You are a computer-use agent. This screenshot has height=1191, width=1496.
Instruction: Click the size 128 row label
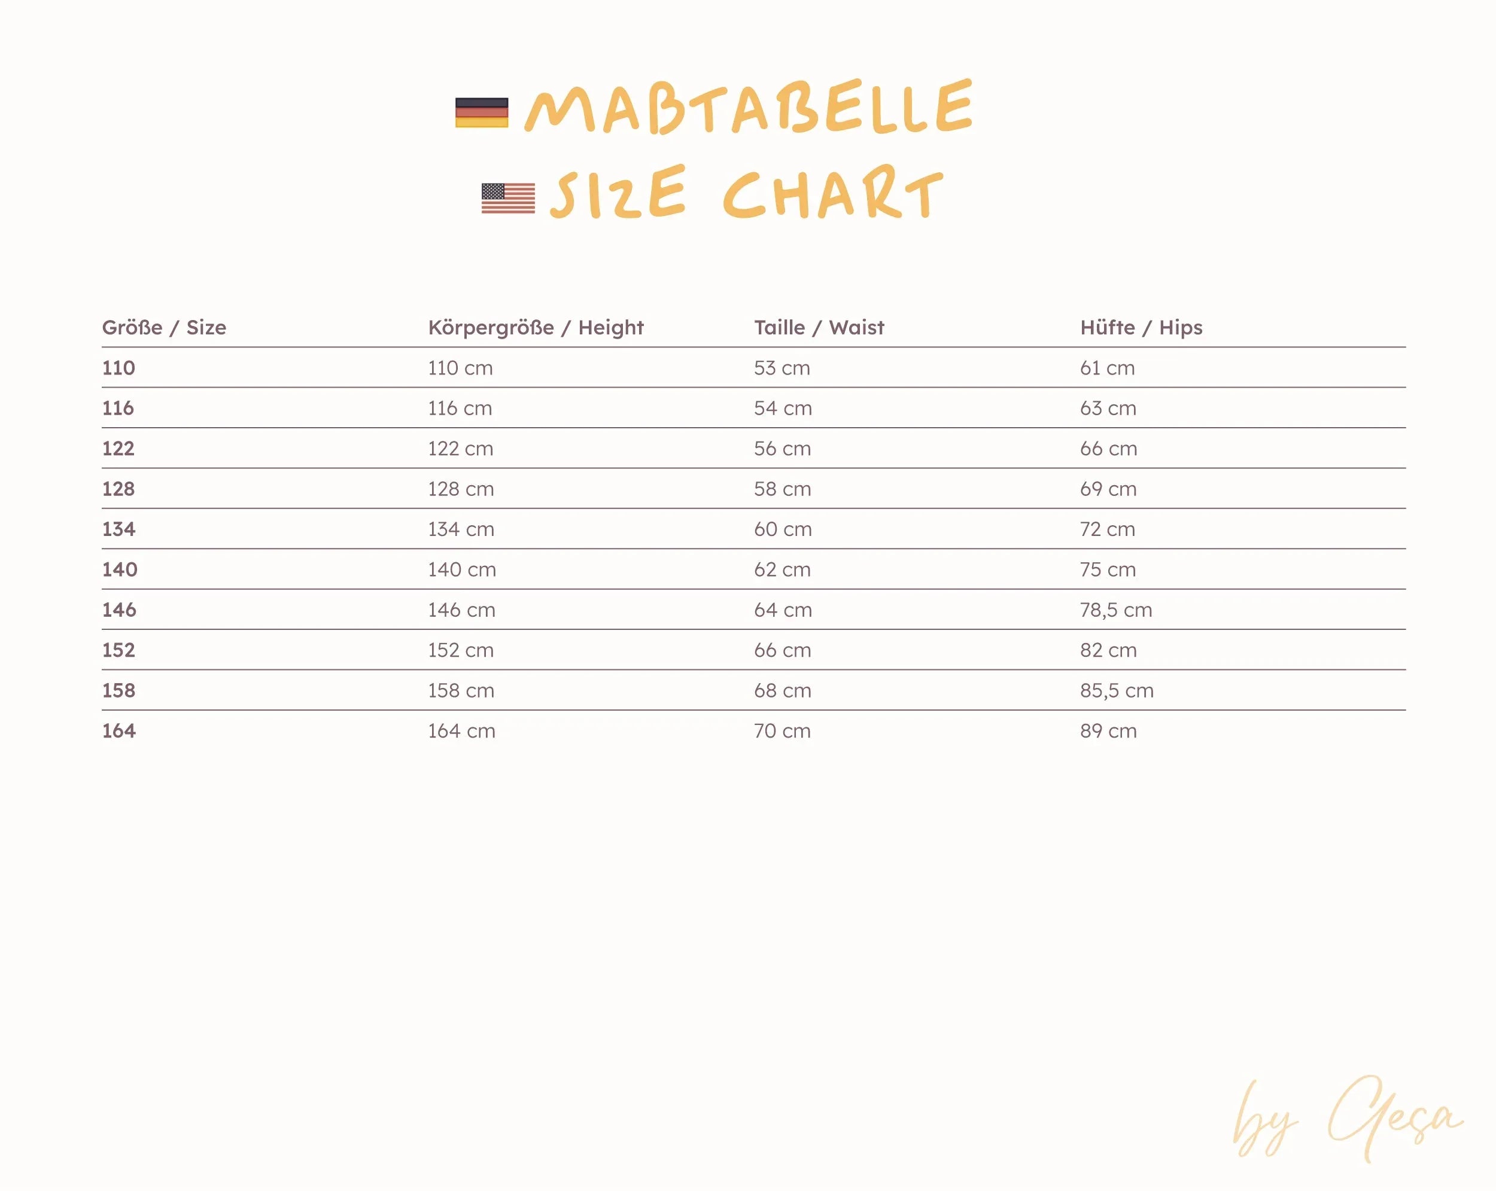pyautogui.click(x=118, y=489)
